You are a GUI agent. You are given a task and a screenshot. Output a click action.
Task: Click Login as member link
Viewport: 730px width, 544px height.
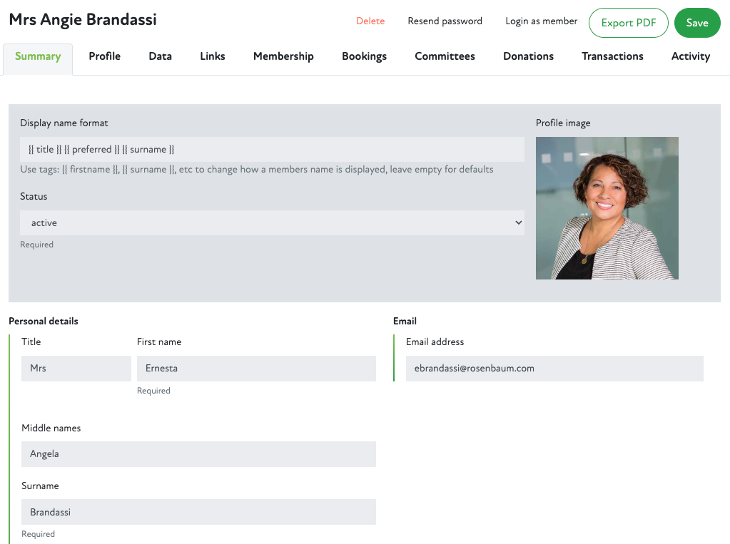[541, 21]
